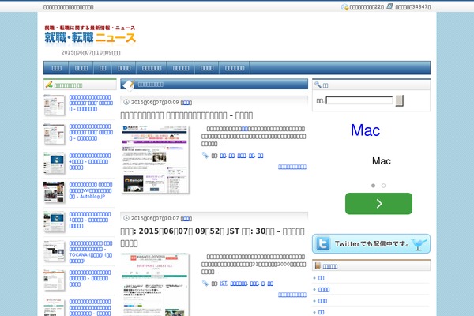Open the second category in the category list
Image resolution: width=474 pixels, height=316 pixels.
(324, 289)
